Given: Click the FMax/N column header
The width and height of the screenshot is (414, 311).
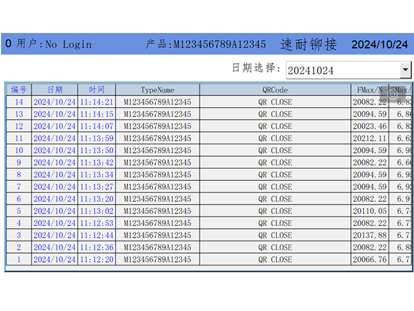Looking at the screenshot, I should pos(370,90).
